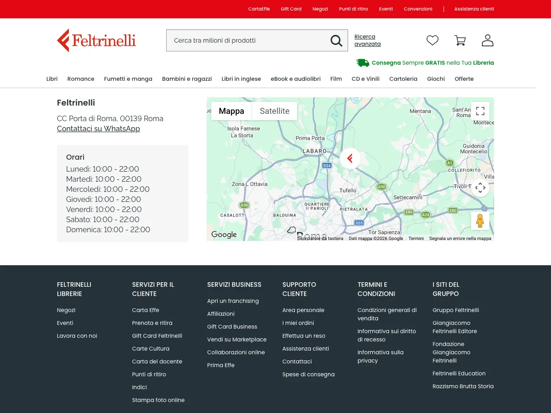Open footer Prima Effe link

(221, 365)
